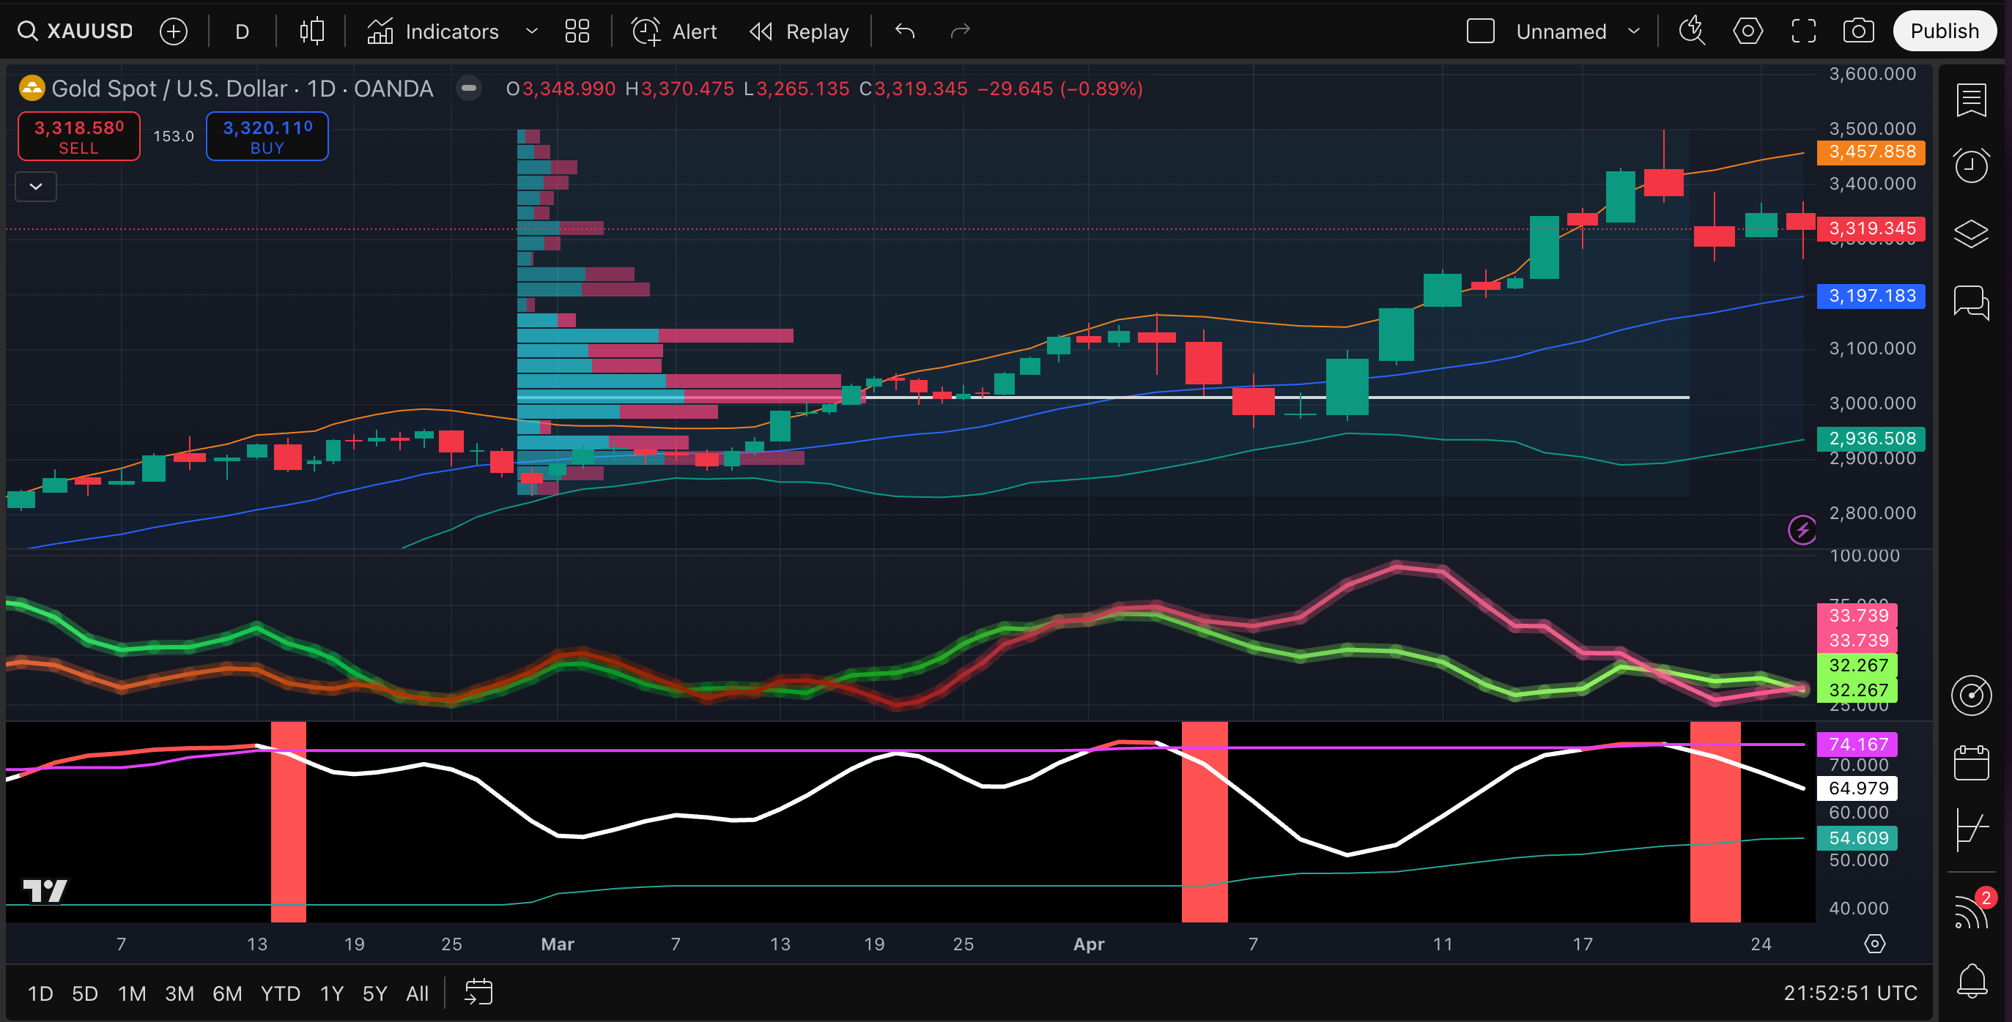Open chart settings hexagon icon
2012x1022 pixels.
coord(1748,31)
